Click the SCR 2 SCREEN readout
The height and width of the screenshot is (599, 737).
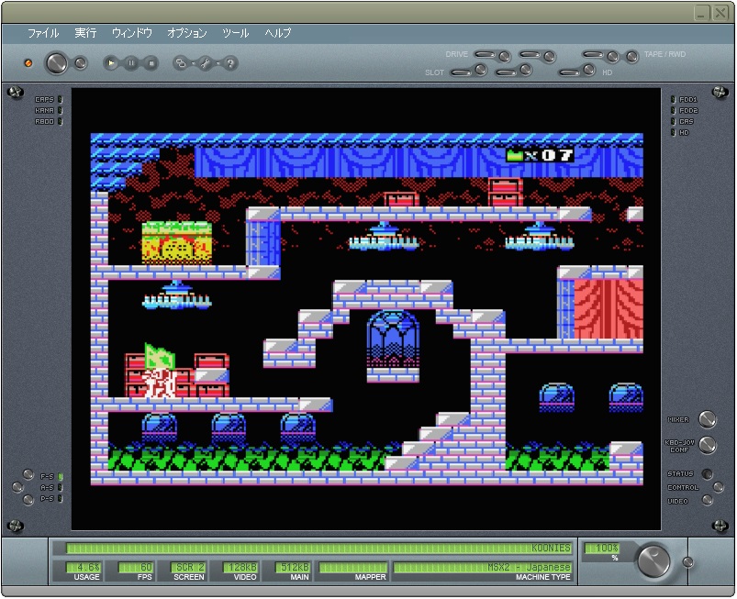[188, 568]
